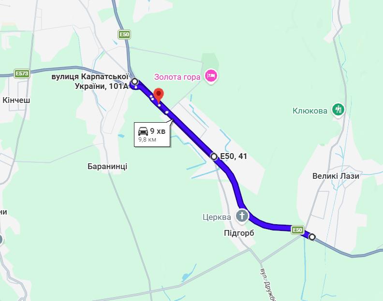Click the Золота гора label text

pos(177,77)
